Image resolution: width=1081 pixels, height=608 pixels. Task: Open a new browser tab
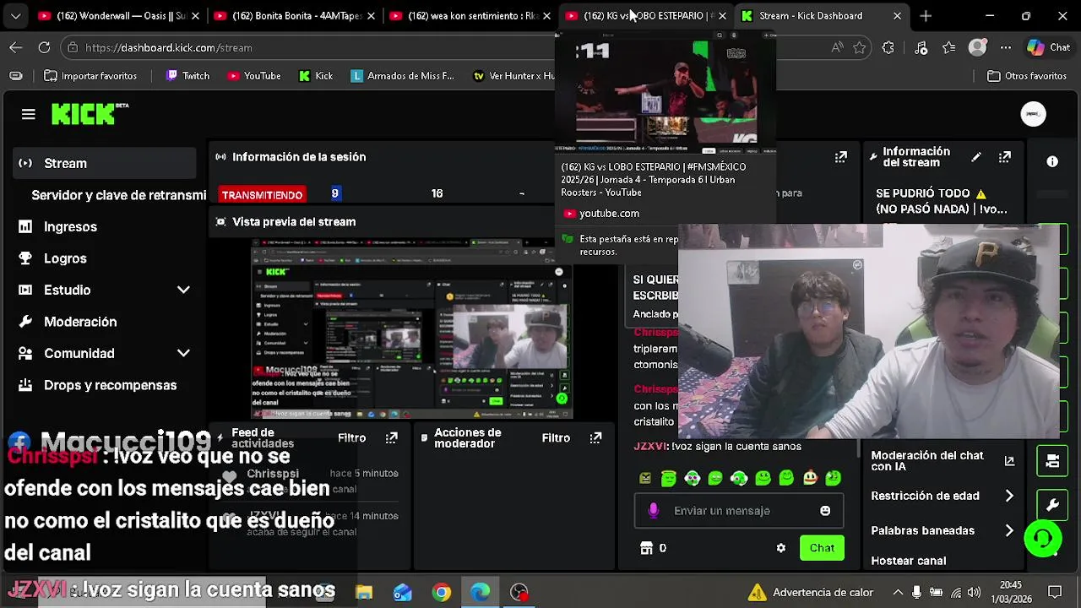(926, 15)
